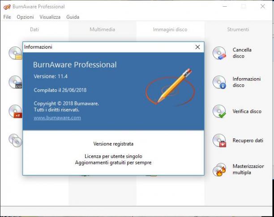Image resolution: width=274 pixels, height=217 pixels.
Task: Click the Licenza per utente singolo text
Action: (113, 156)
